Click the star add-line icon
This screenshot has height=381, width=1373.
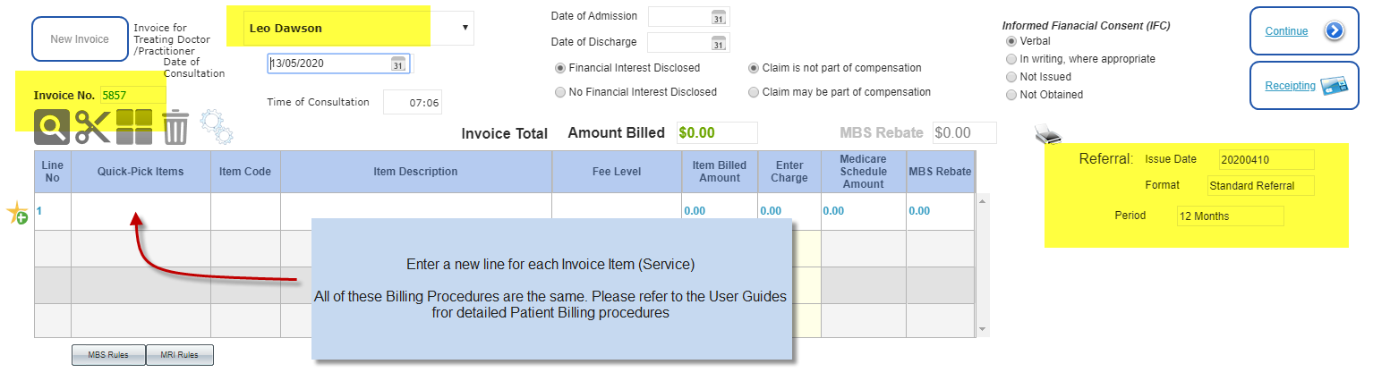click(17, 213)
